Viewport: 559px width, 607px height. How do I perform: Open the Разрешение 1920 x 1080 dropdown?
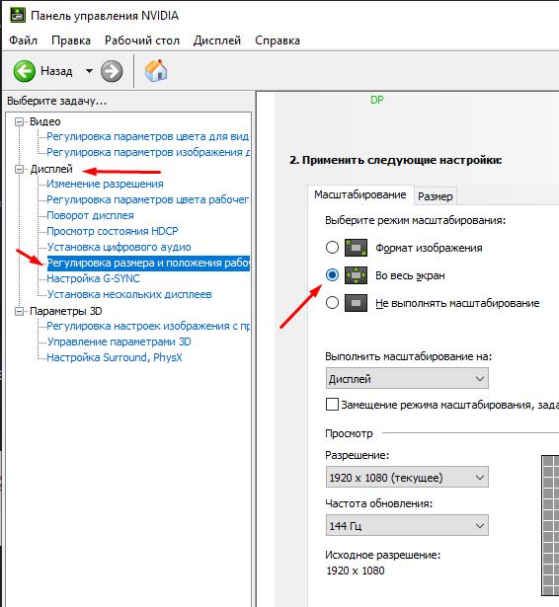click(x=407, y=478)
